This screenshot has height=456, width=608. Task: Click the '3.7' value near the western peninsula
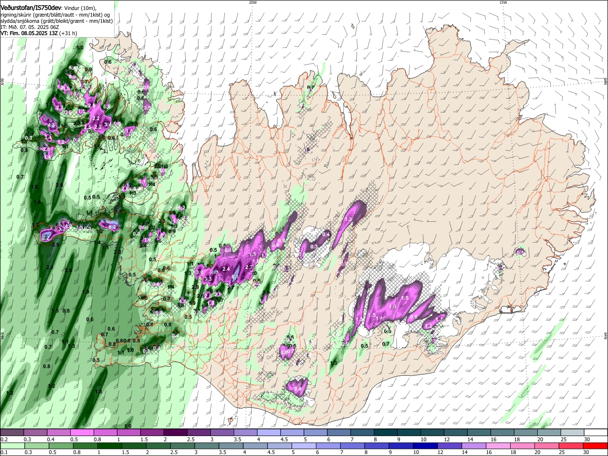tap(61, 229)
